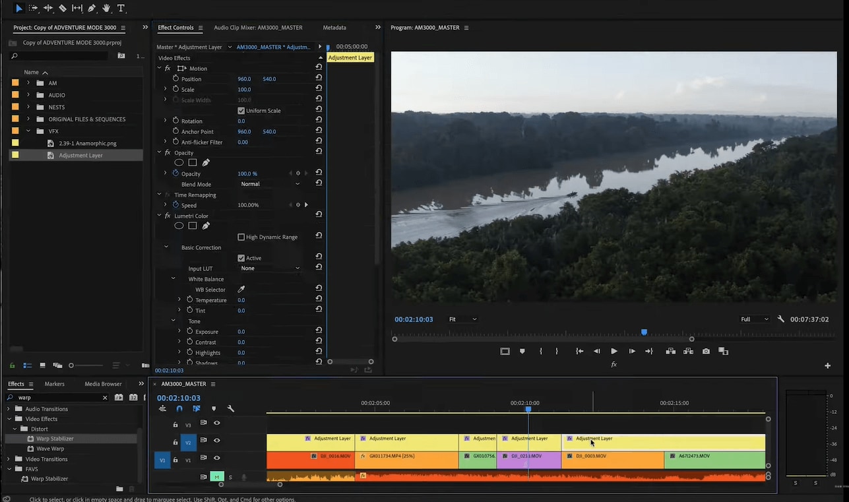
Task: Clear the warp search field
Action: [105, 398]
